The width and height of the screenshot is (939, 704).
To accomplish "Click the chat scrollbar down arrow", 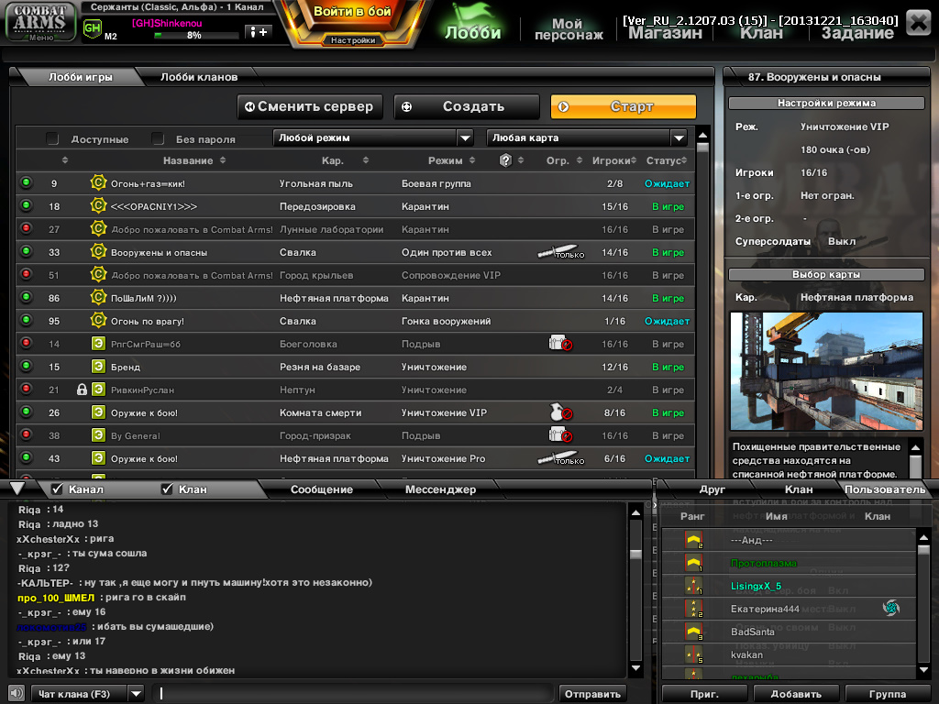I will pos(636,668).
